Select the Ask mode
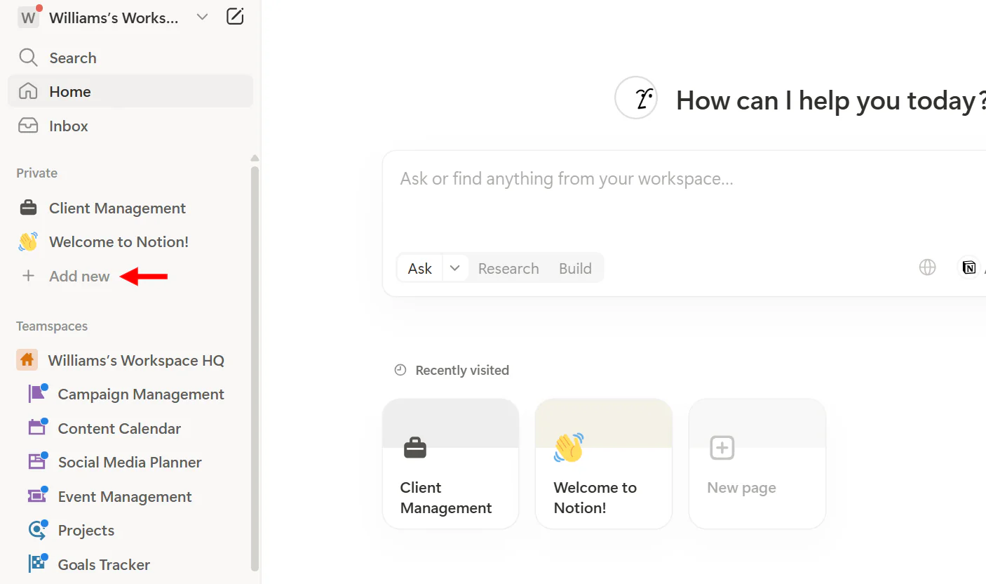This screenshot has height=584, width=986. pyautogui.click(x=420, y=268)
